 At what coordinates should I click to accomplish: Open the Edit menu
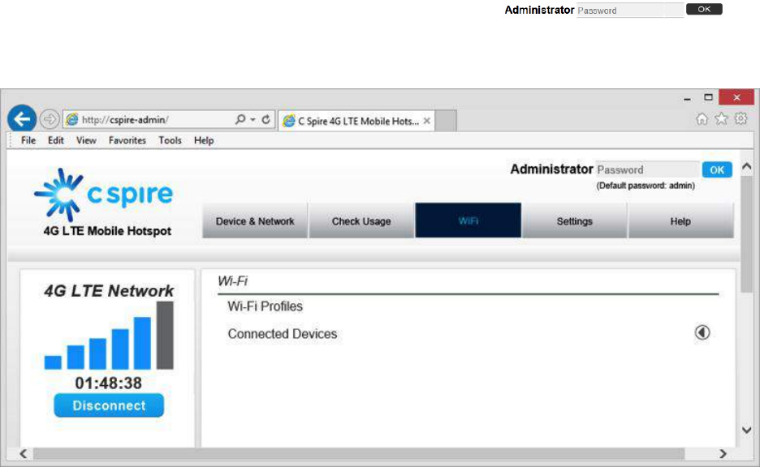[x=56, y=140]
